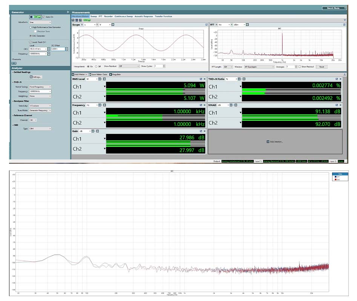The width and height of the screenshot is (357, 301).
Task: Close the RMS Level meter
Action: click(x=205, y=79)
